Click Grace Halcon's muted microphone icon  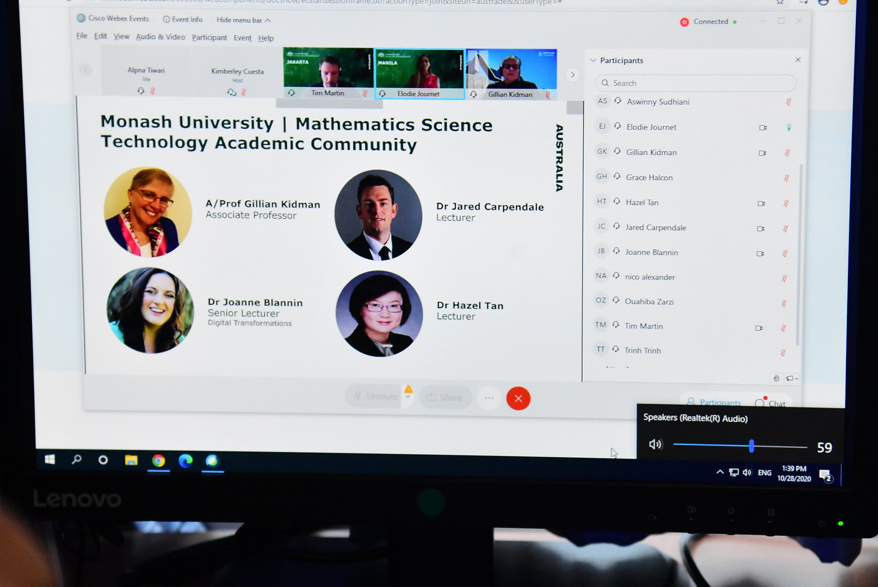[786, 178]
